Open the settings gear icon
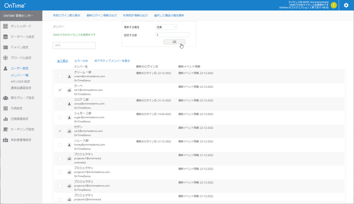 [x=346, y=5]
